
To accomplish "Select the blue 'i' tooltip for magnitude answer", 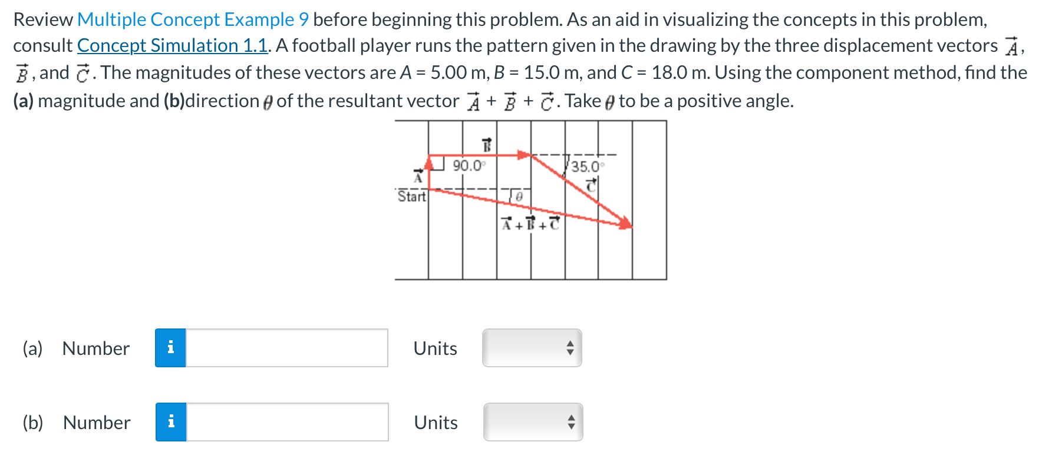I will click(171, 348).
